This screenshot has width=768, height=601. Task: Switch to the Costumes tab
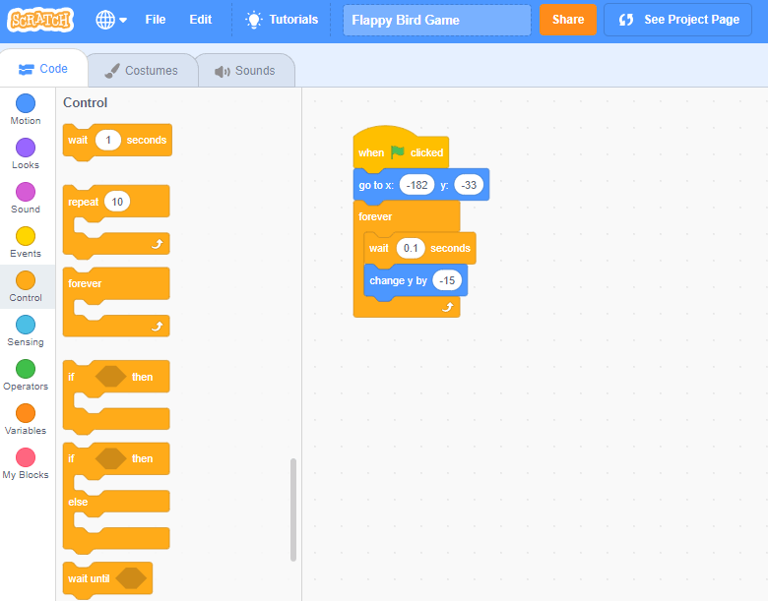tap(142, 71)
